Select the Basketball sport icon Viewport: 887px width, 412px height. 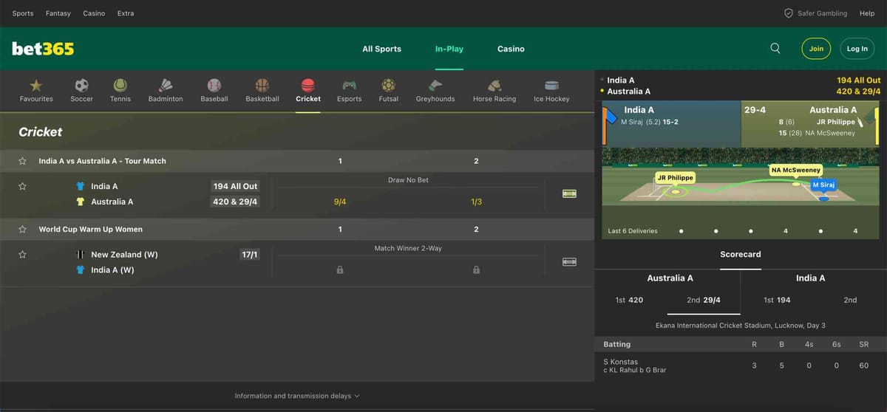pos(262,86)
